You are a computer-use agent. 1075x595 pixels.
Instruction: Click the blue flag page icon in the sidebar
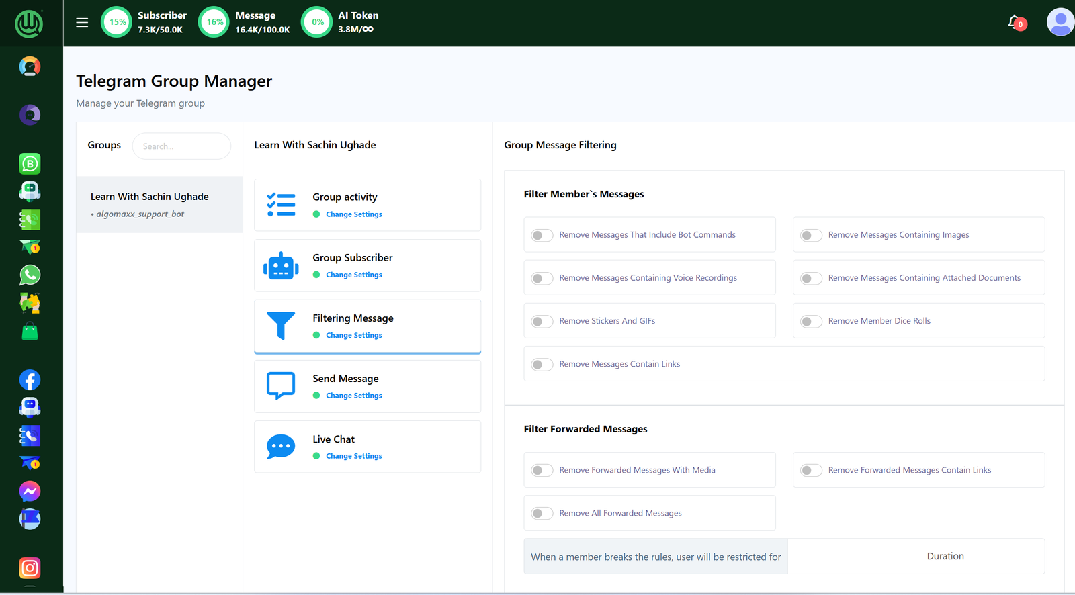click(x=30, y=519)
